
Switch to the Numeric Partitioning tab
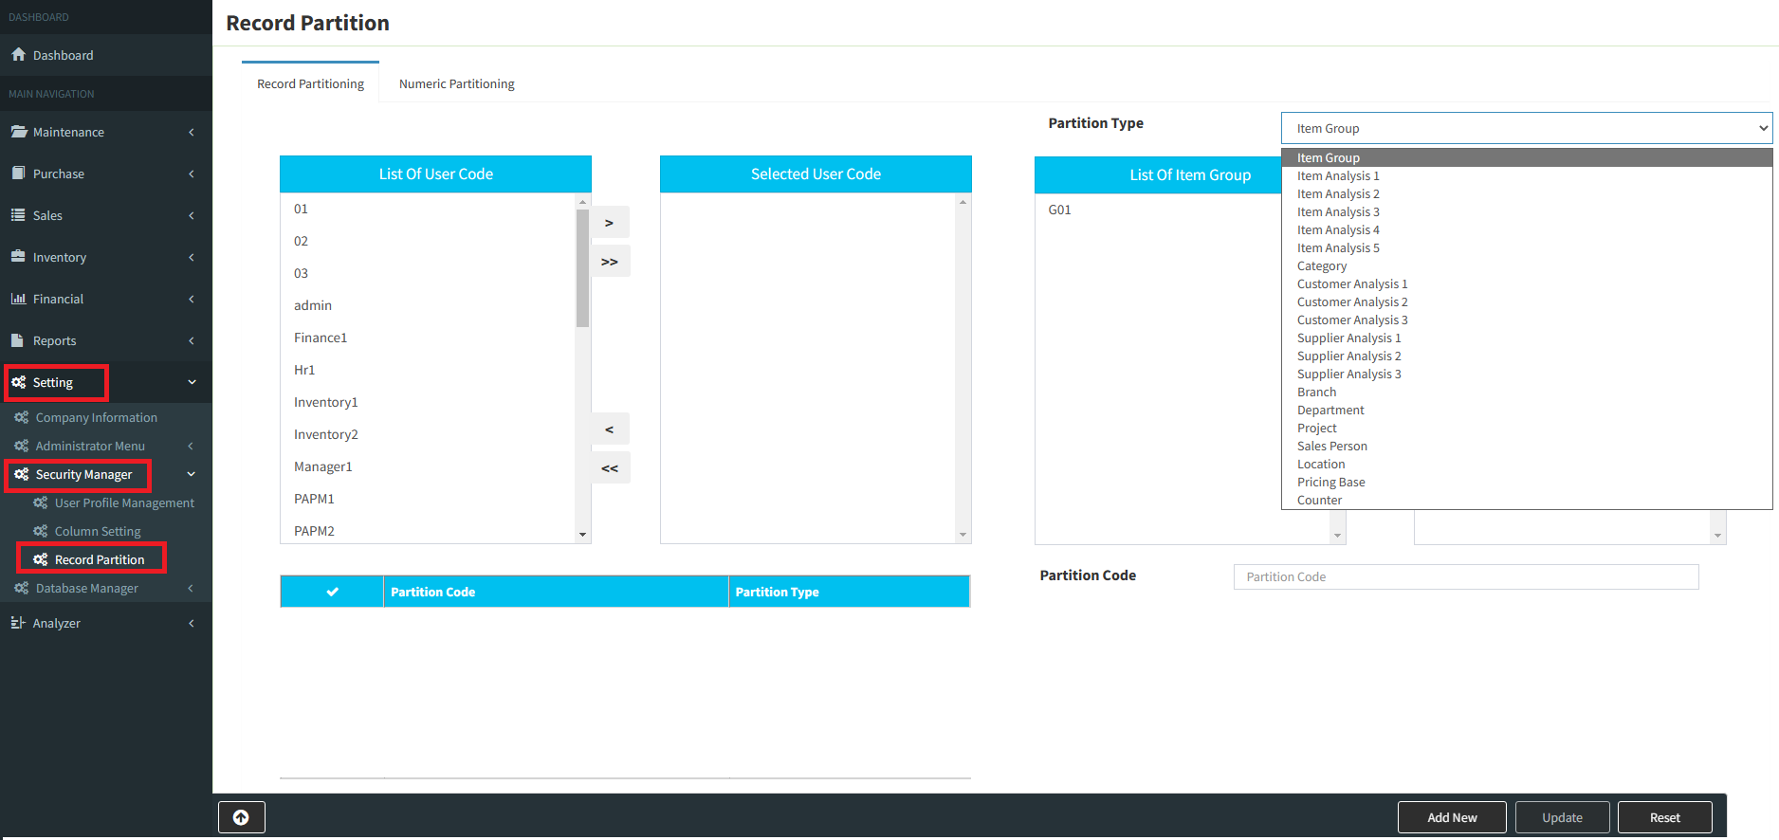[456, 83]
